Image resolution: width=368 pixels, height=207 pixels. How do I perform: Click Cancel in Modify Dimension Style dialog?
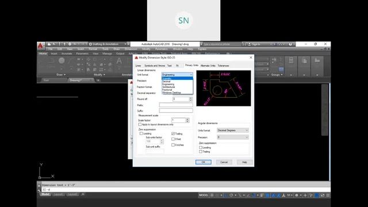[x=224, y=162]
